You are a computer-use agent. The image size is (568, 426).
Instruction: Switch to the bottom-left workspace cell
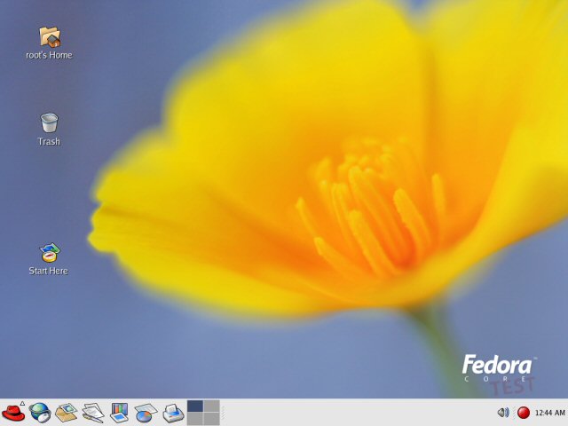pyautogui.click(x=195, y=419)
